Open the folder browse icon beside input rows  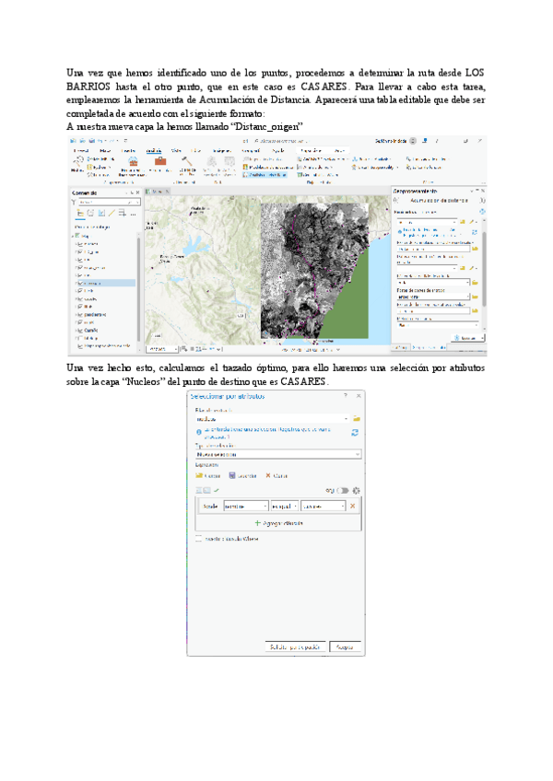click(x=356, y=418)
